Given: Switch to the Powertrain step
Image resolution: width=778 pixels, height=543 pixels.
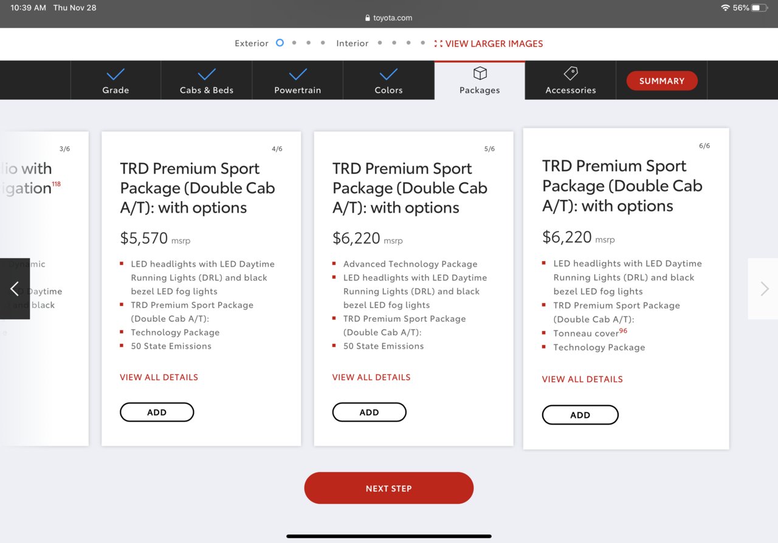Looking at the screenshot, I should click(x=297, y=80).
